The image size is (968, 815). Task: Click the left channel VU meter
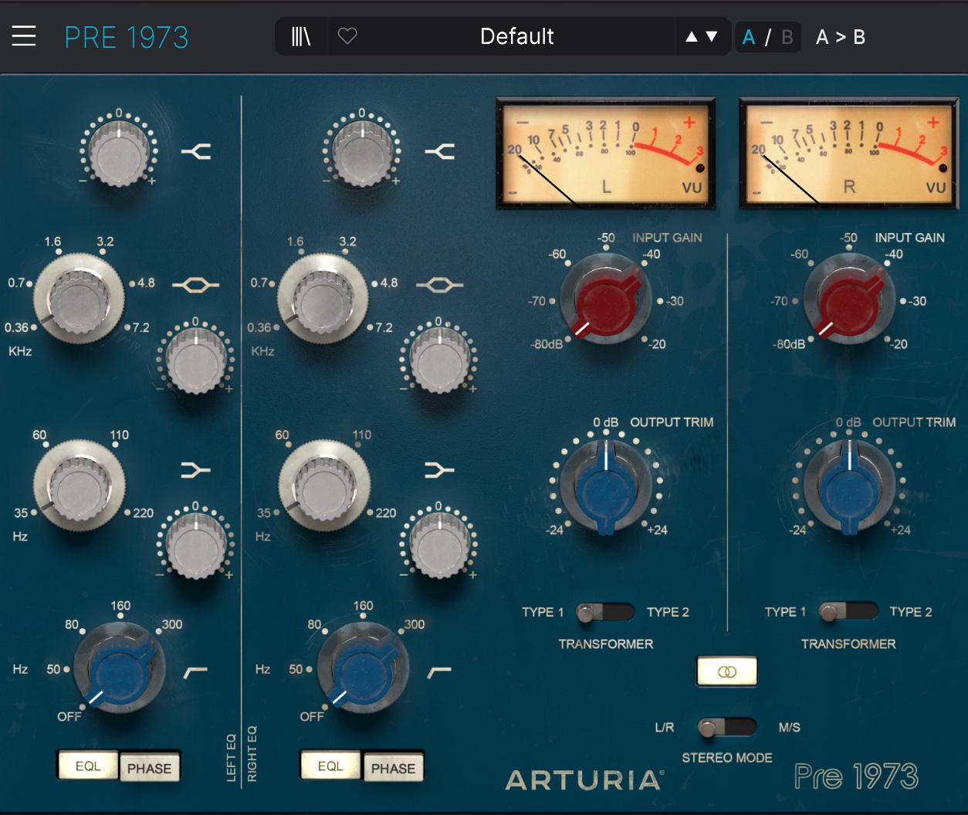[606, 154]
